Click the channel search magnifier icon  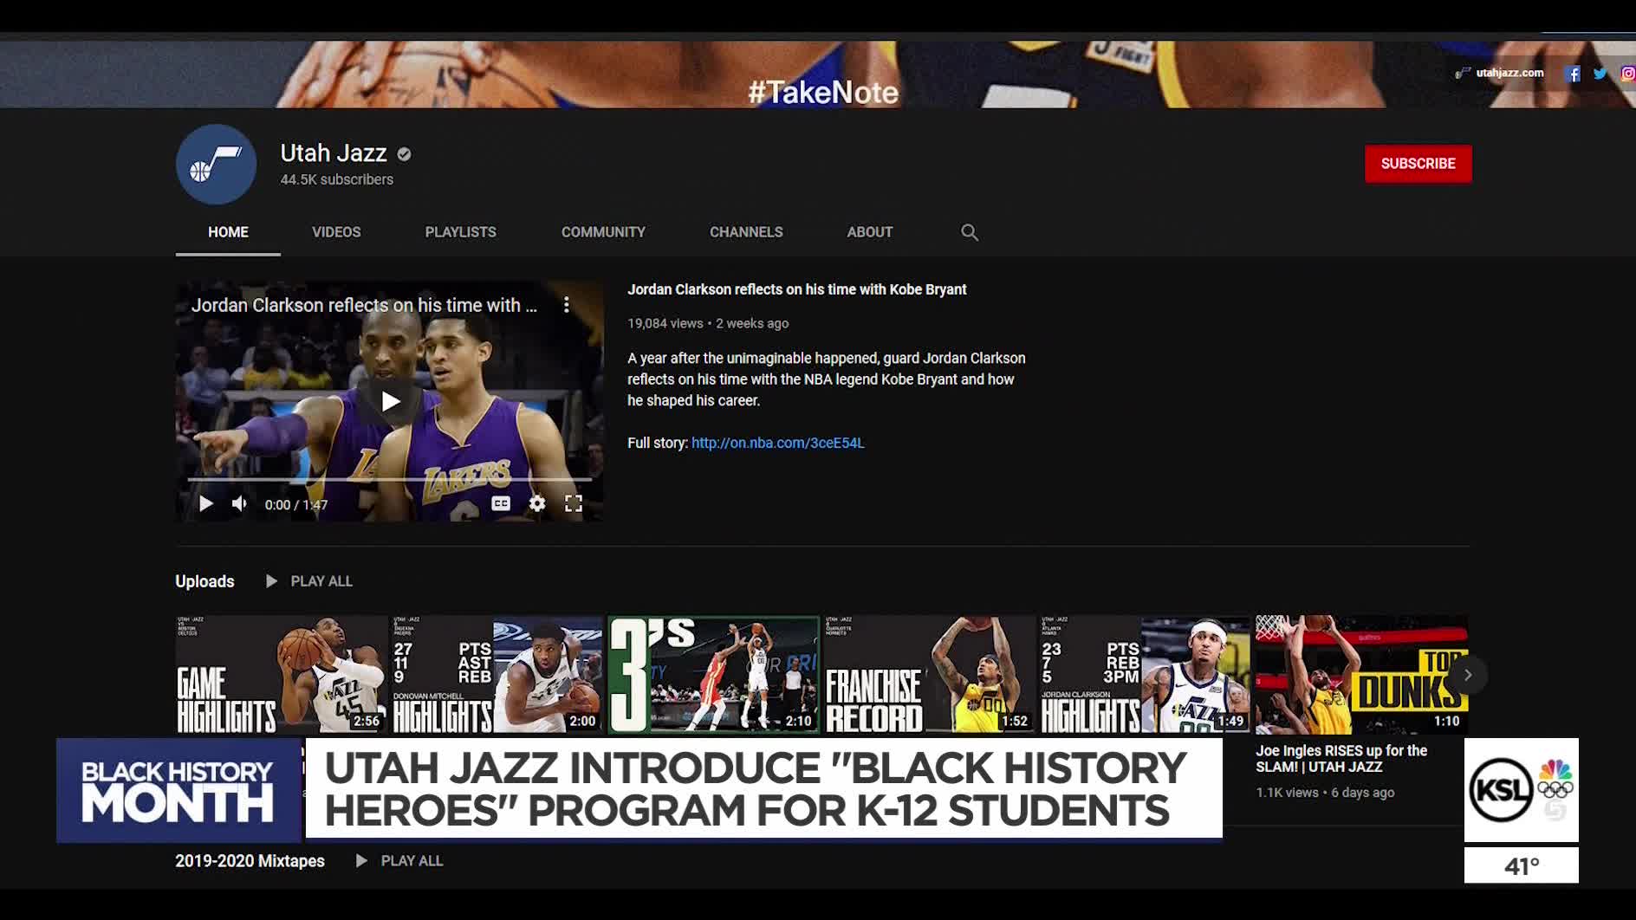pos(969,232)
